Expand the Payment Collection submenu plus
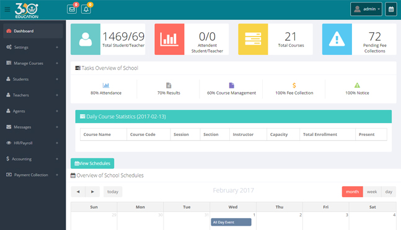 [x=57, y=175]
